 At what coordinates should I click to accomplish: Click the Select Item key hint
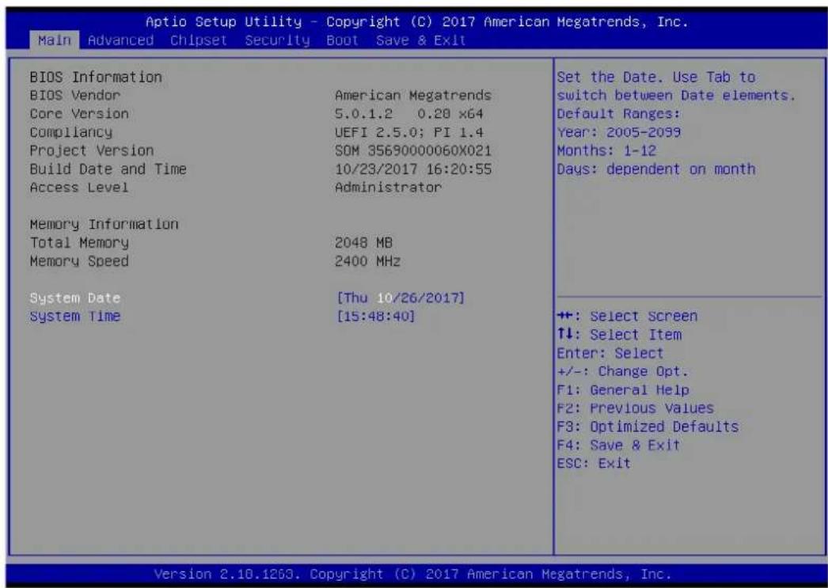click(x=619, y=335)
